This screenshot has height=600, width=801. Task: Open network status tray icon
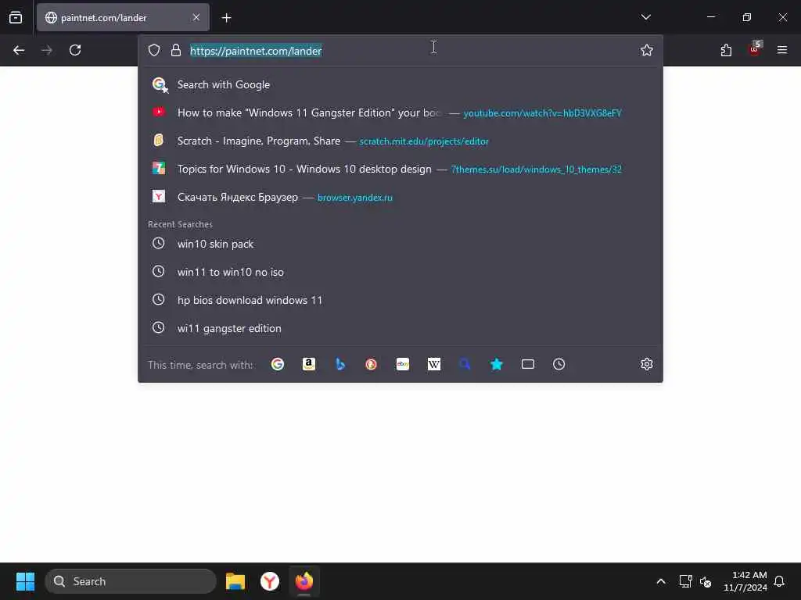click(685, 581)
